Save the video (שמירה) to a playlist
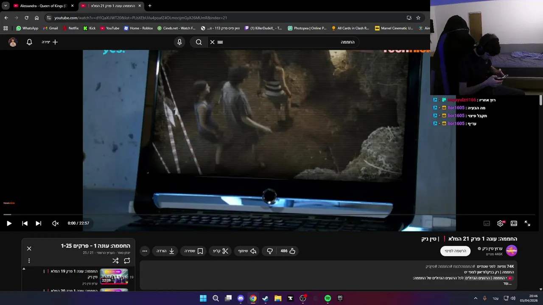Screen dimensions: 543x305 194,251
